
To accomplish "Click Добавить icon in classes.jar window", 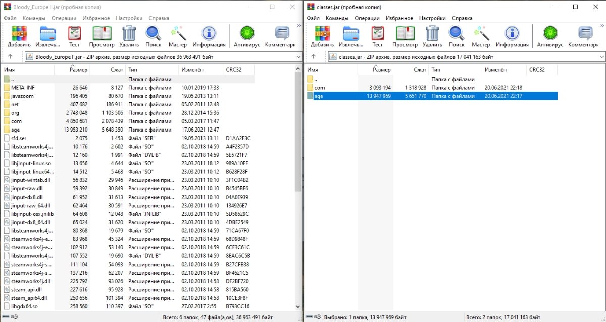I will pos(322,33).
